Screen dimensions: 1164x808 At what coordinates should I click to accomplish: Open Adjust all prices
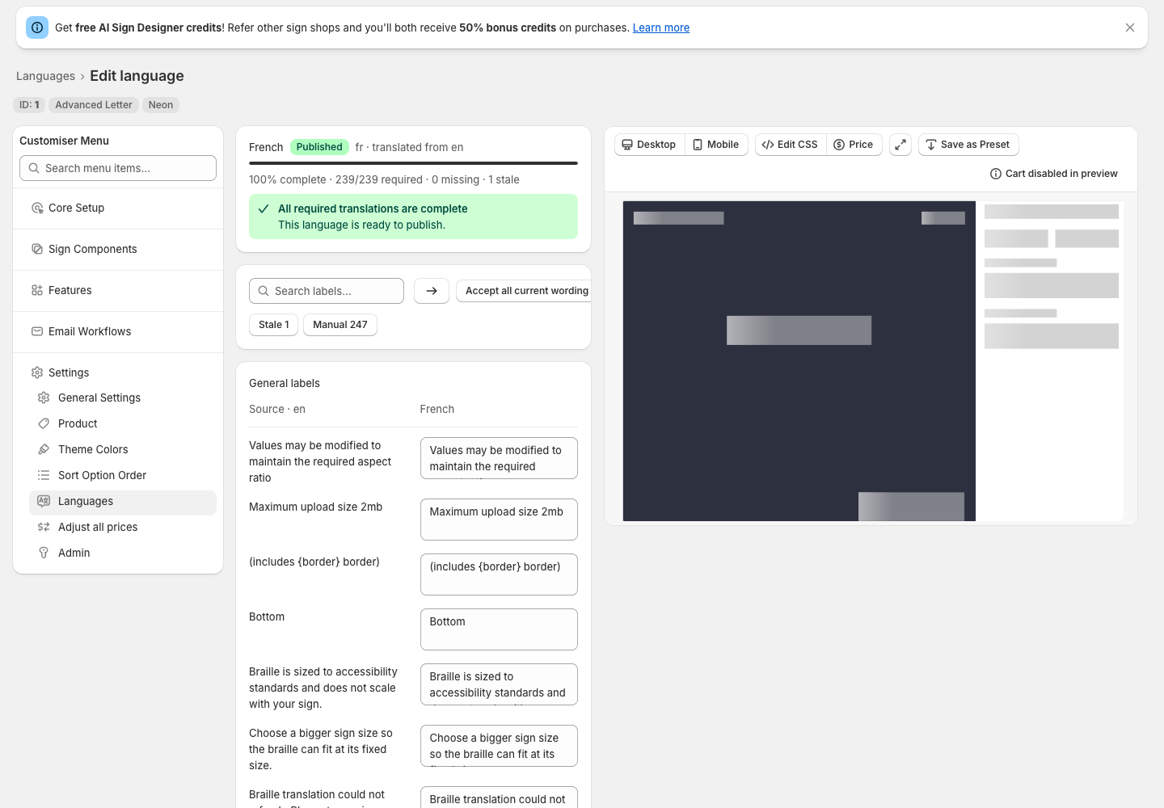[x=123, y=527]
